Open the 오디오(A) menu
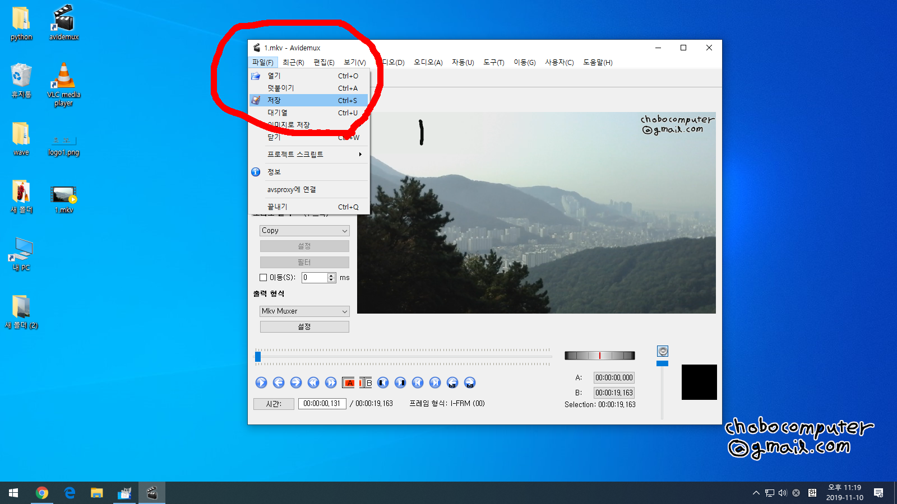 pyautogui.click(x=428, y=62)
